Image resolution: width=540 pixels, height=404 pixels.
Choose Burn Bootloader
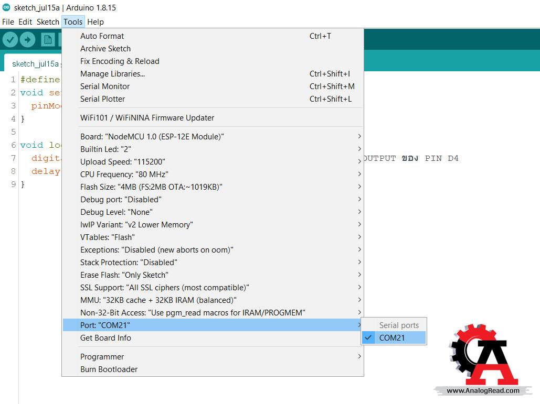[213, 369]
